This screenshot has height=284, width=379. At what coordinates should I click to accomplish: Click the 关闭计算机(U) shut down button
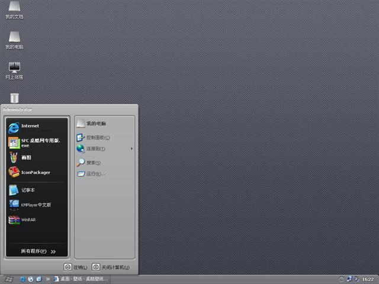coord(111,267)
